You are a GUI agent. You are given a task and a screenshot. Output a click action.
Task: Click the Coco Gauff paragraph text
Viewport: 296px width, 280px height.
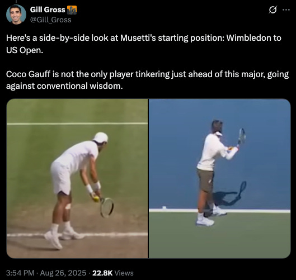(x=147, y=80)
